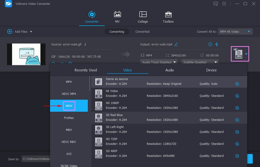This screenshot has width=260, height=167.
Task: Open the Device format tab
Action: (x=211, y=70)
